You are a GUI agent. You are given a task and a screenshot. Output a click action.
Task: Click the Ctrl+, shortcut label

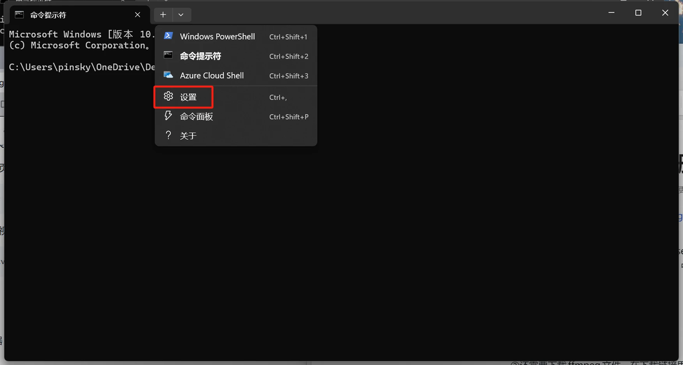coord(278,97)
